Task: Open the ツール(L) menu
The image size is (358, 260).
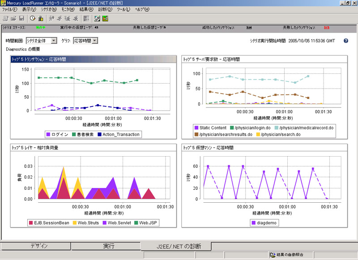Action: point(124,9)
